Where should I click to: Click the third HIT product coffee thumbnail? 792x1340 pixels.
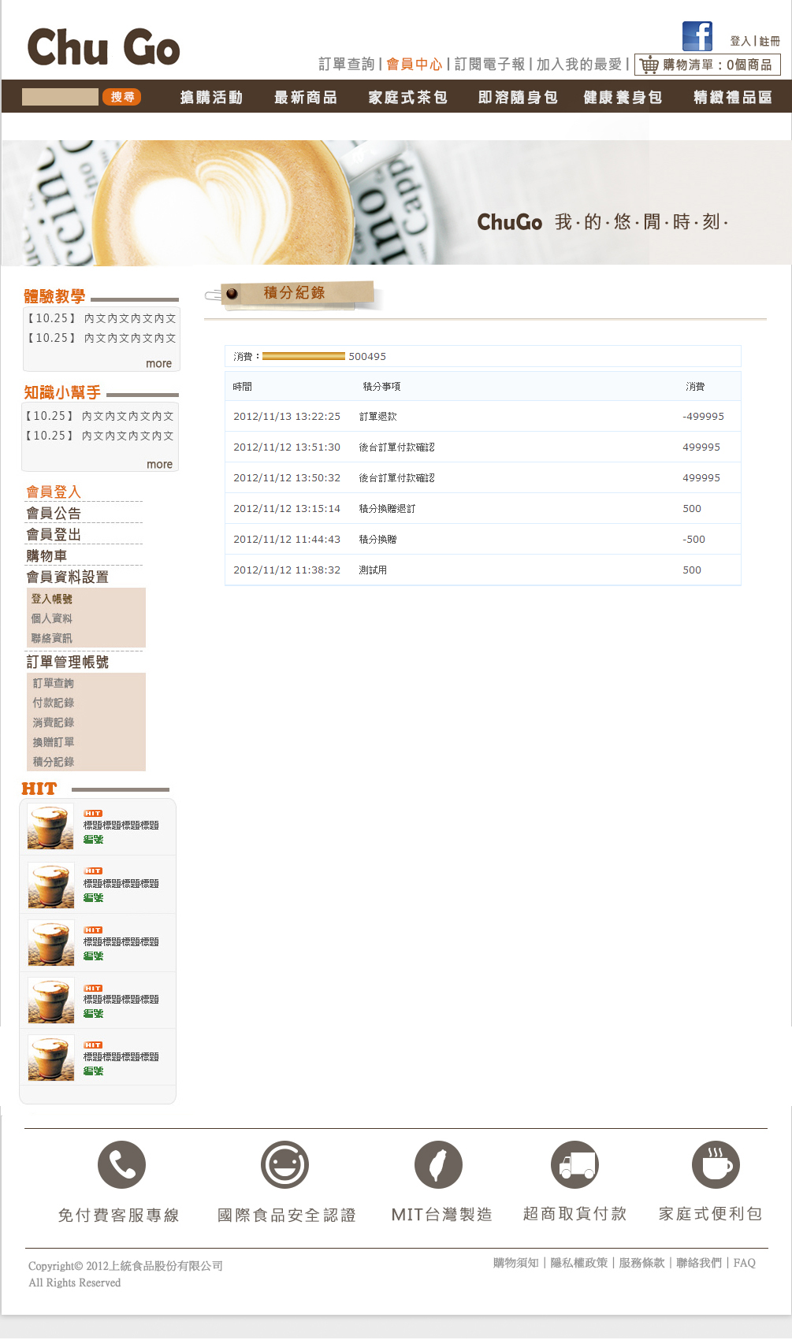[x=50, y=943]
